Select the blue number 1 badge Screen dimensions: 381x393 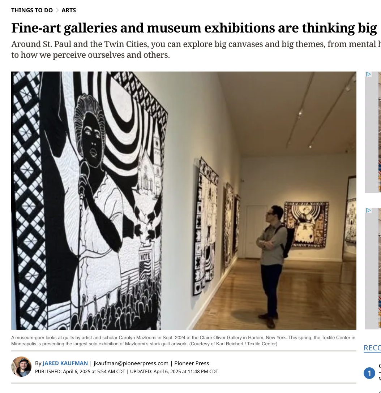pos(369,373)
